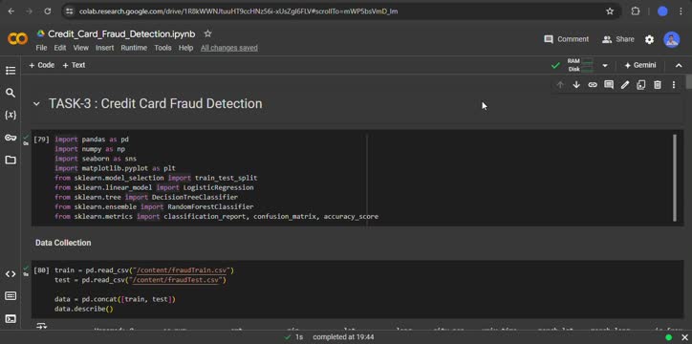Click the browser address bar URL
This screenshot has height=344, width=692.
coord(238,11)
